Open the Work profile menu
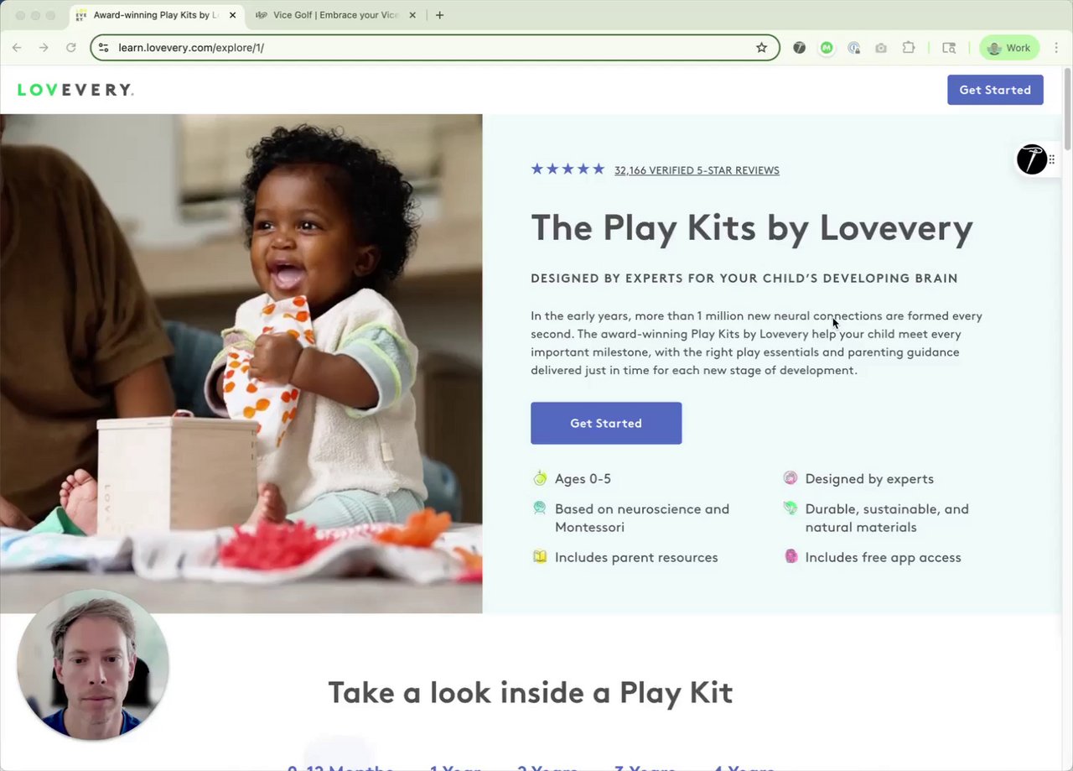The height and width of the screenshot is (771, 1073). point(1009,48)
